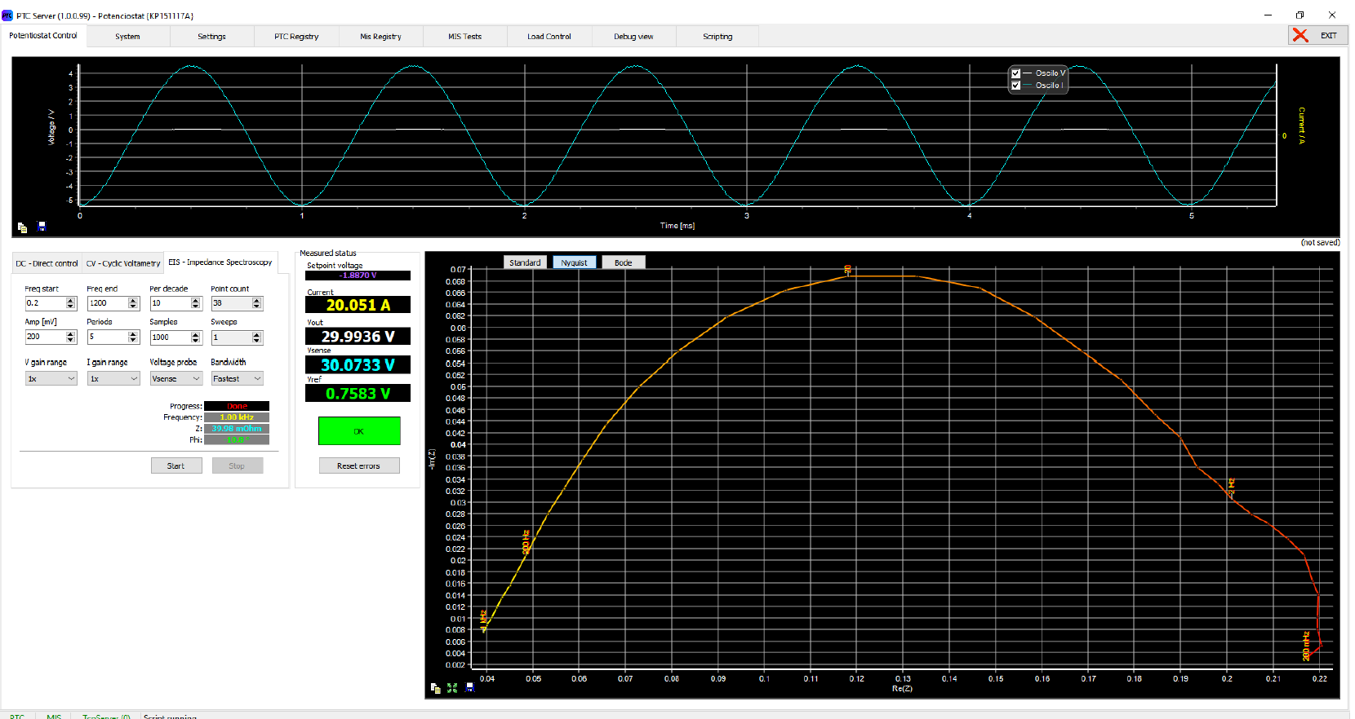Toggle the Oscilo V trace checkbox
1355x719 pixels.
[x=1015, y=73]
